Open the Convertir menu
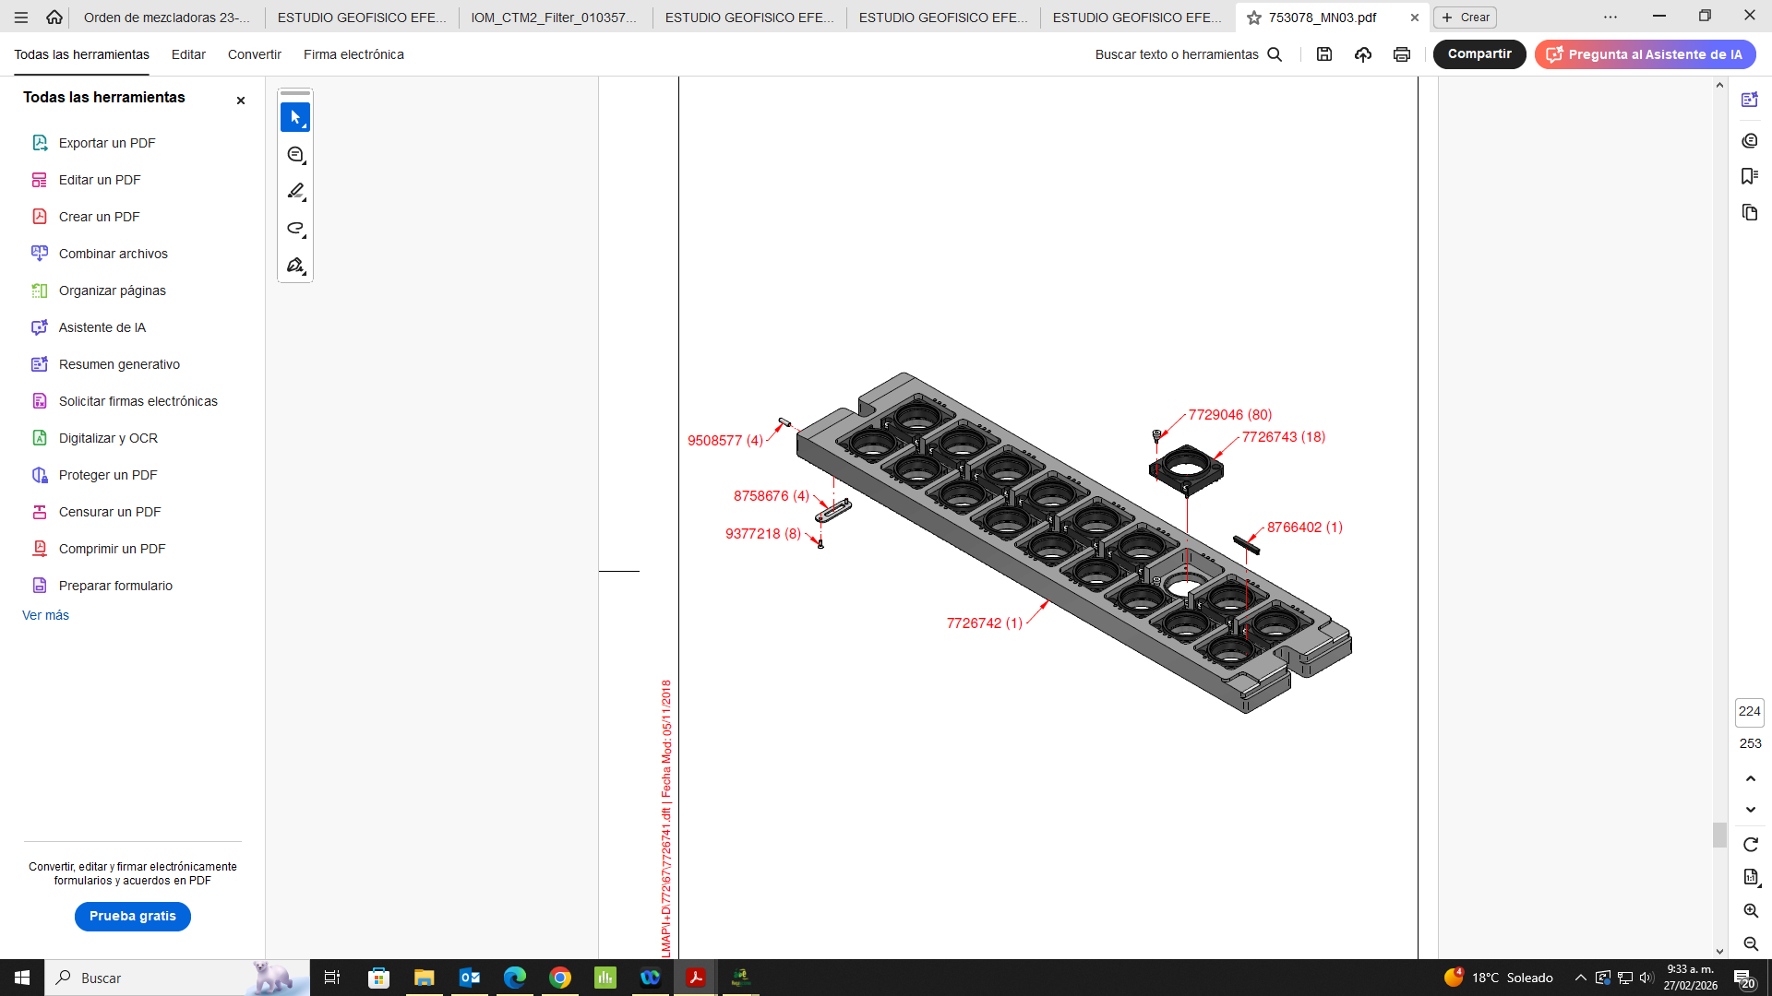The height and width of the screenshot is (996, 1772). tap(254, 54)
